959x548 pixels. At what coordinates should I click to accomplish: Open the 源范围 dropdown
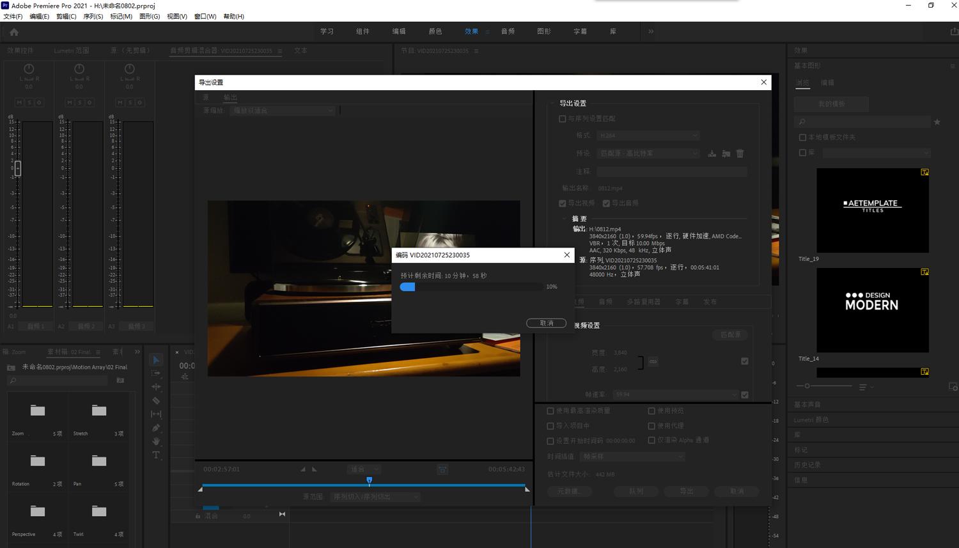click(375, 497)
